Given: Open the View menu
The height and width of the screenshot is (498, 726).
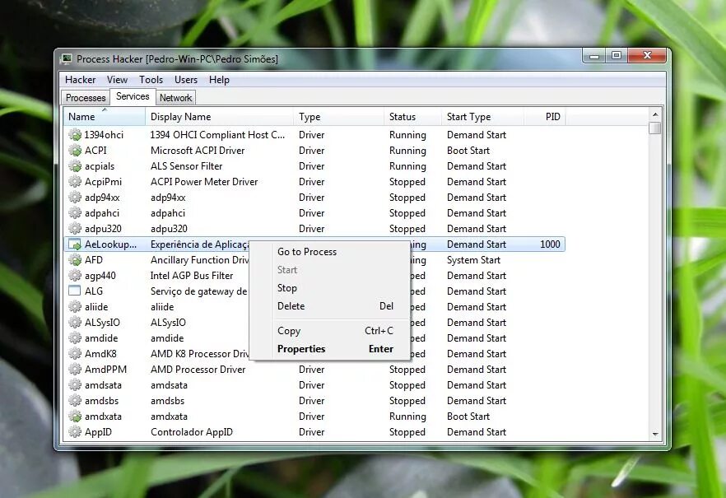Looking at the screenshot, I should tap(117, 80).
